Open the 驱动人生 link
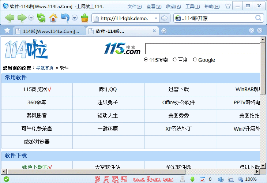This screenshot has width=267, height=183. (x=108, y=116)
